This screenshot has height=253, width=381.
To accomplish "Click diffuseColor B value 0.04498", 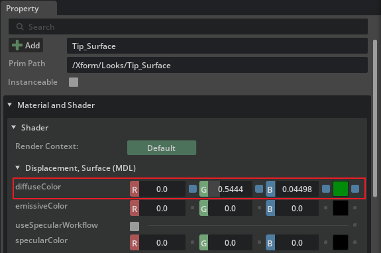I will coord(297,189).
